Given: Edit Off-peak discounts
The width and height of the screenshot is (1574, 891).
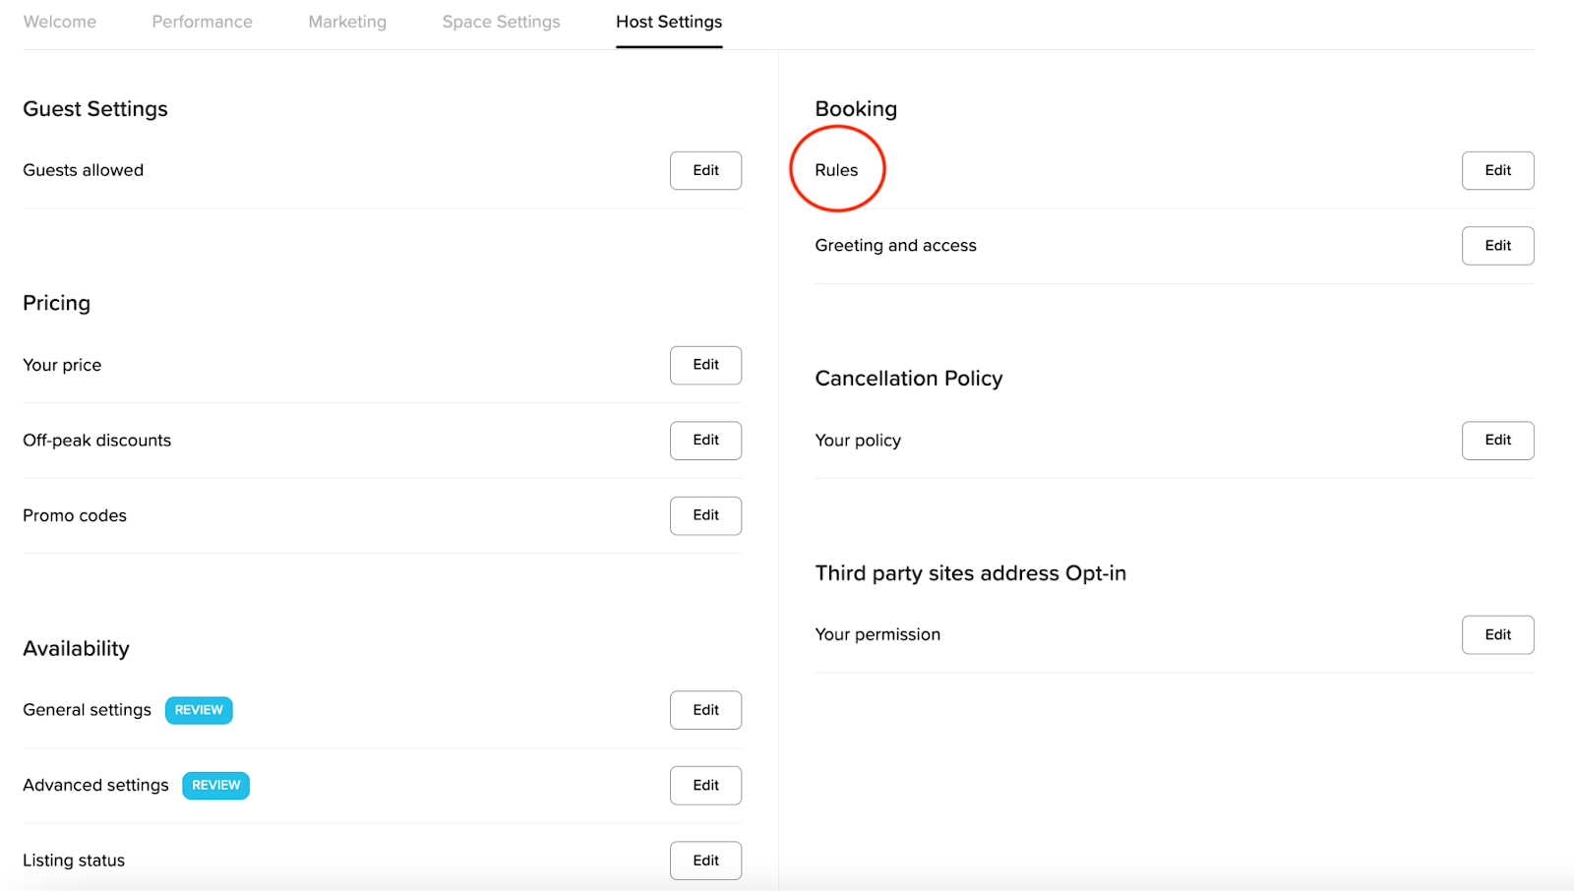Looking at the screenshot, I should [x=705, y=441].
